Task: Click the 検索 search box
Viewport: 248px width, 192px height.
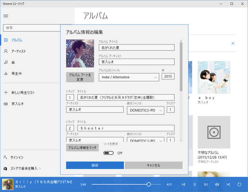Action: [x=32, y=28]
